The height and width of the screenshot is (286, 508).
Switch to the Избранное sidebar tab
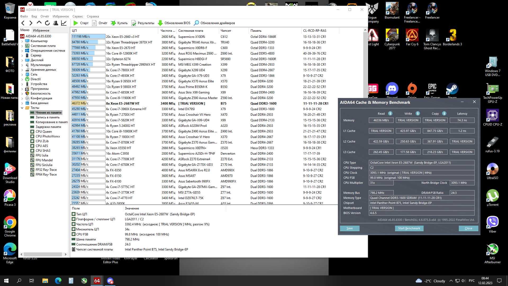point(41,30)
